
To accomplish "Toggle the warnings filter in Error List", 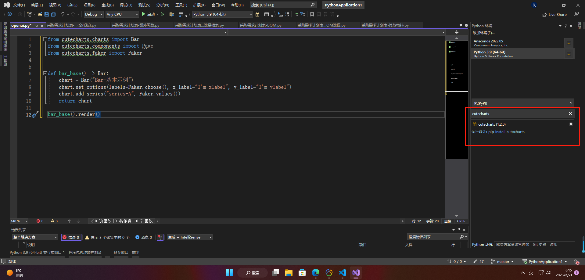I will [107, 237].
